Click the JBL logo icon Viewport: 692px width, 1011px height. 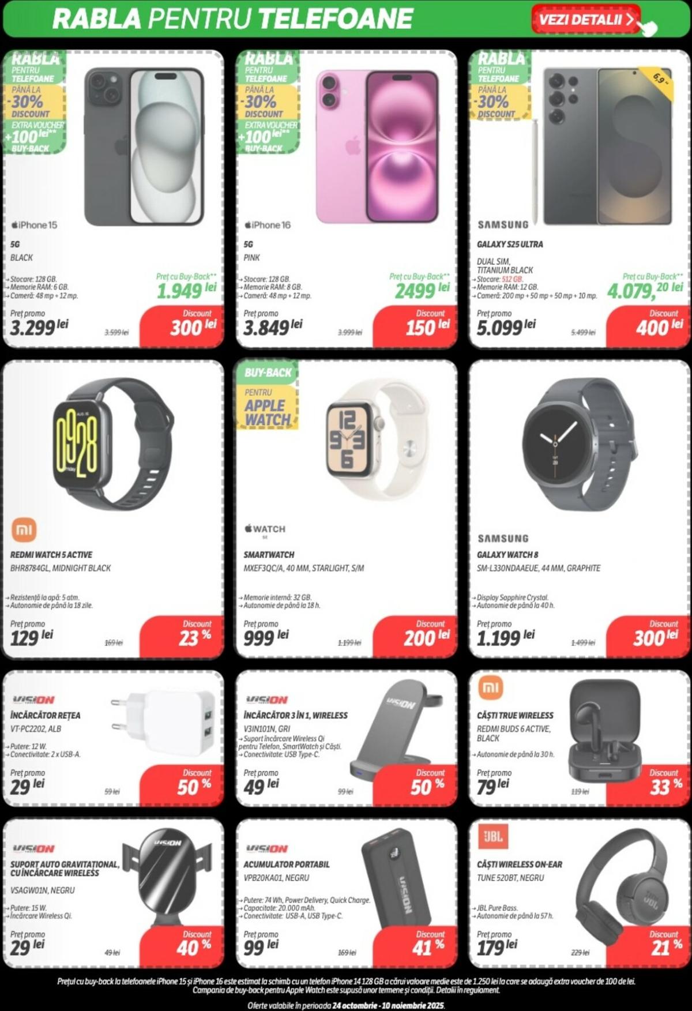click(x=493, y=835)
